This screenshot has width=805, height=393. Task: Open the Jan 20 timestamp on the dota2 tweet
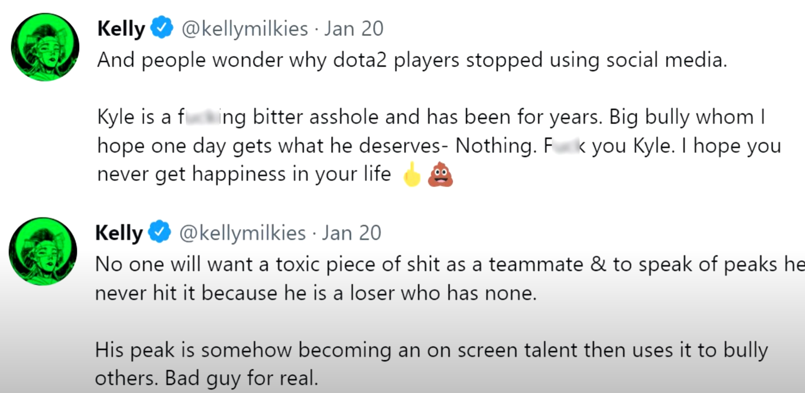point(354,29)
